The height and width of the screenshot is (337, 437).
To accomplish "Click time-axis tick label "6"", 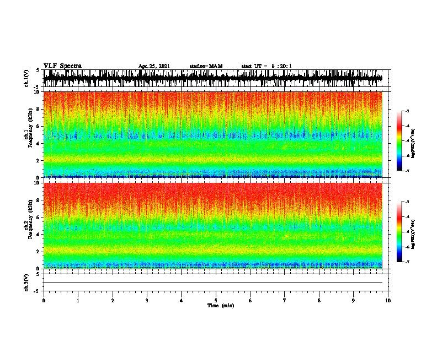I will pyautogui.click(x=251, y=301).
